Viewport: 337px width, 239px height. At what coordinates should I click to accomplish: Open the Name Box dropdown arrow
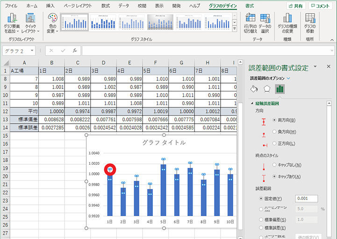click(x=32, y=51)
